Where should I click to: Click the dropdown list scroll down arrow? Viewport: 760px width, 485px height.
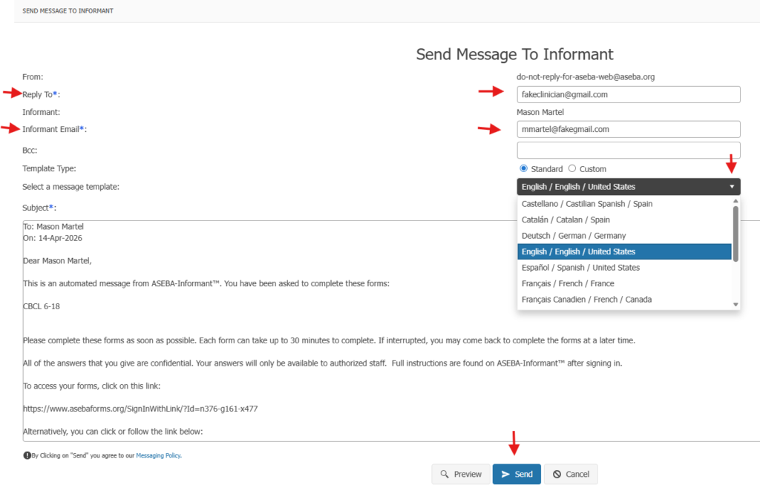736,304
